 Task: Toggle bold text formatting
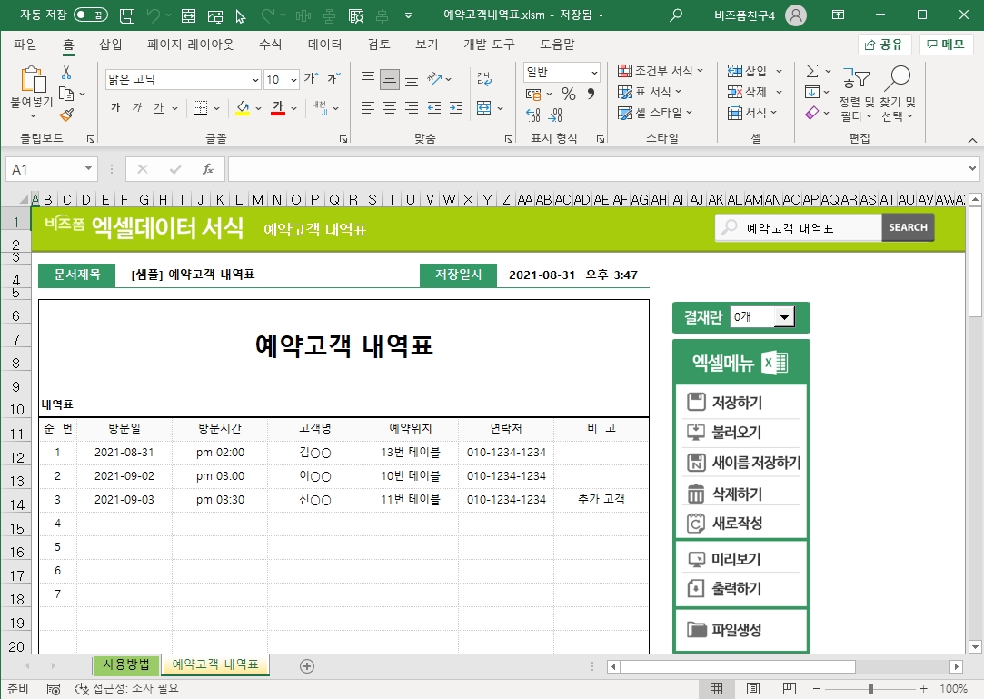[115, 108]
